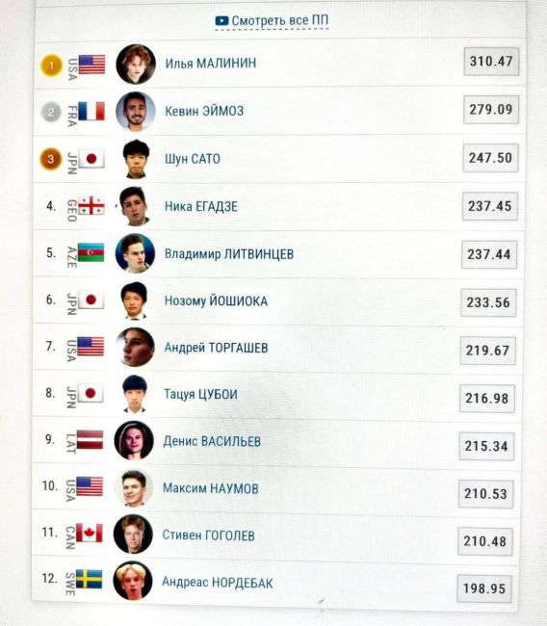
Task: Click the silver second-place medal icon
Action: (x=51, y=112)
